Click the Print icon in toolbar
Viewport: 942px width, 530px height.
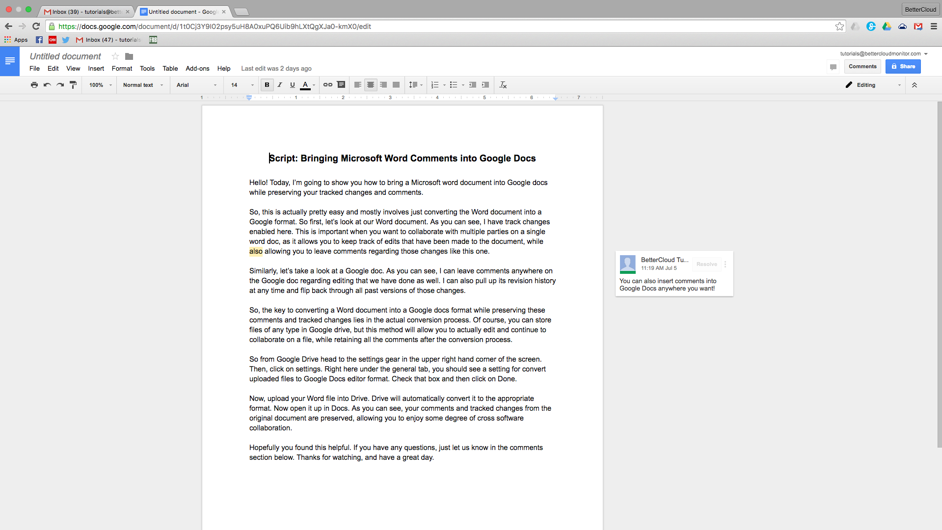tap(34, 85)
